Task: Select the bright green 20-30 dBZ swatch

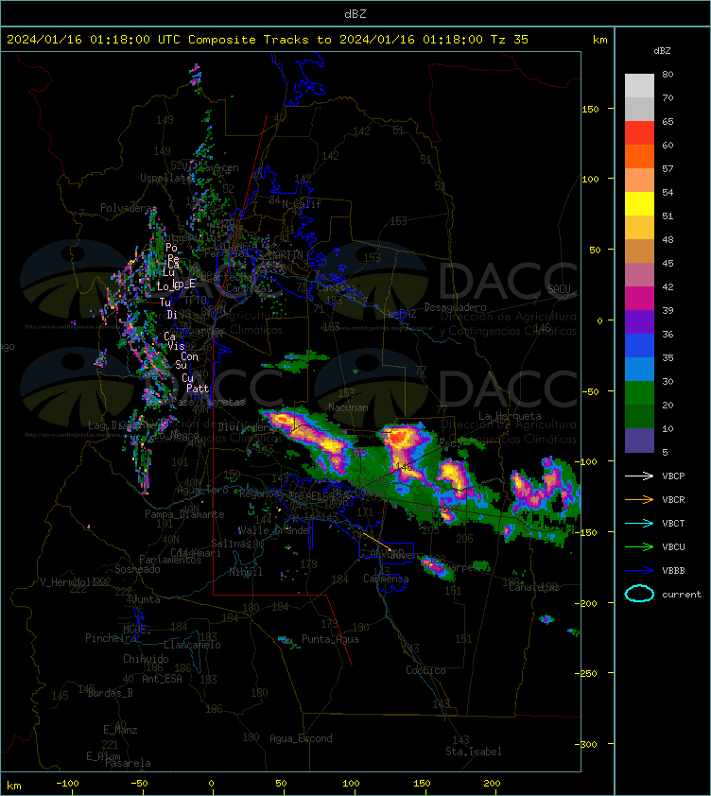Action: pyautogui.click(x=639, y=393)
